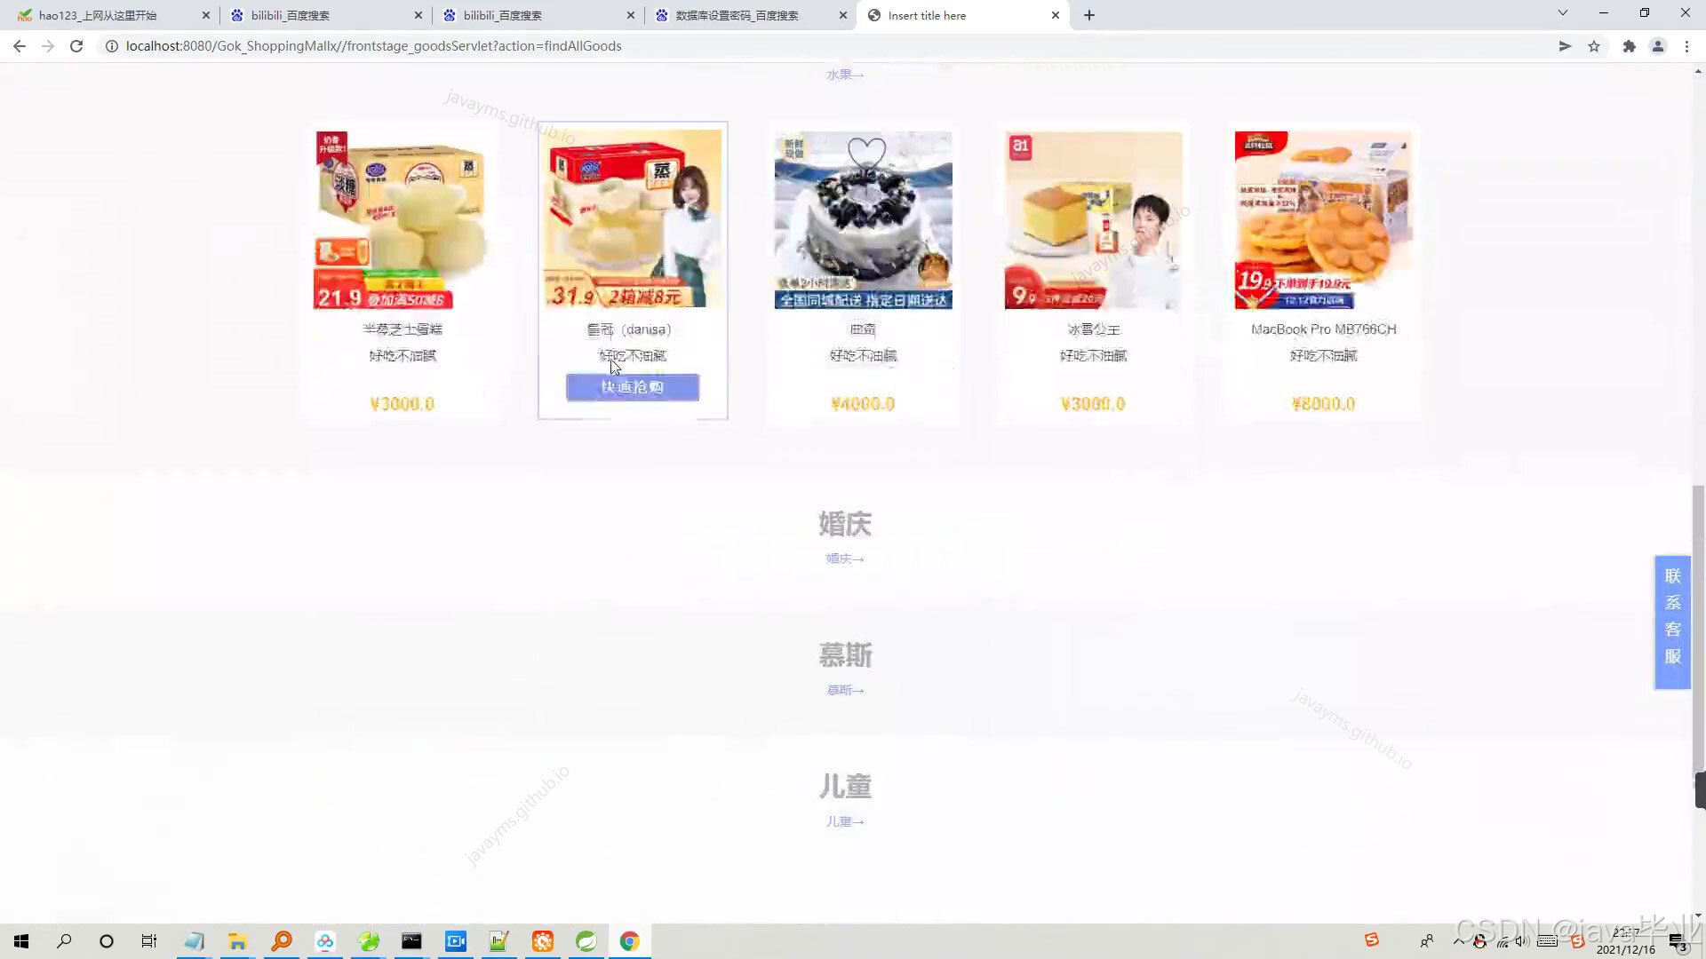1706x959 pixels.
Task: Open the green spring leaf taskbar app
Action: 586,941
